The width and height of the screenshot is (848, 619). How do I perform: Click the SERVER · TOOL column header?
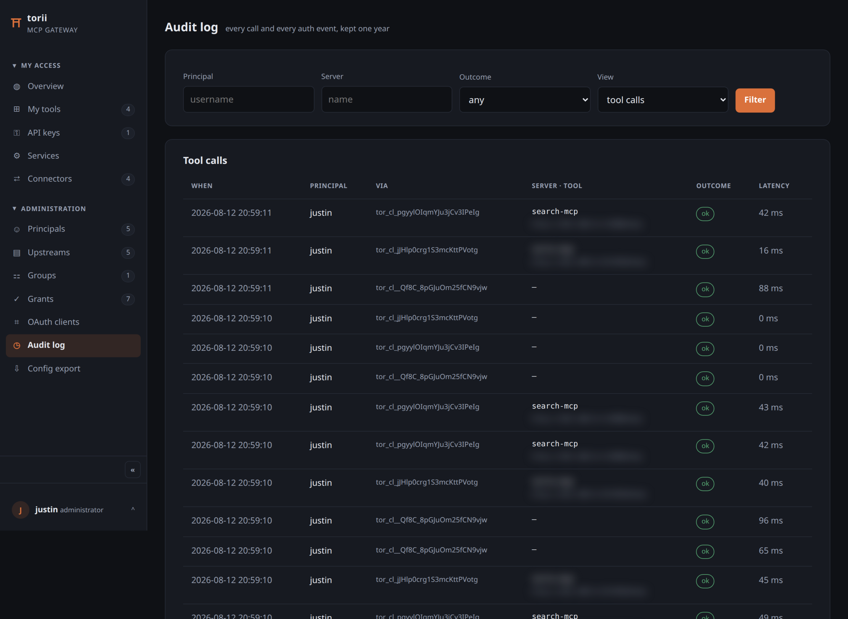point(557,186)
